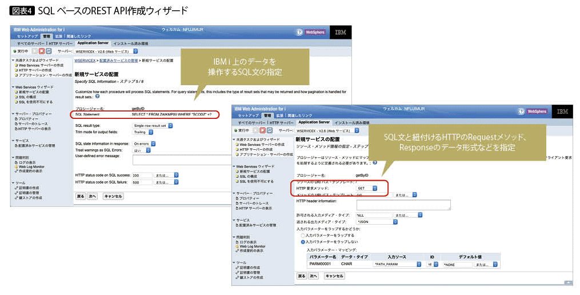Click the restart server icon in right window toolbar
Screen dimensions: 580x295
(x=269, y=130)
